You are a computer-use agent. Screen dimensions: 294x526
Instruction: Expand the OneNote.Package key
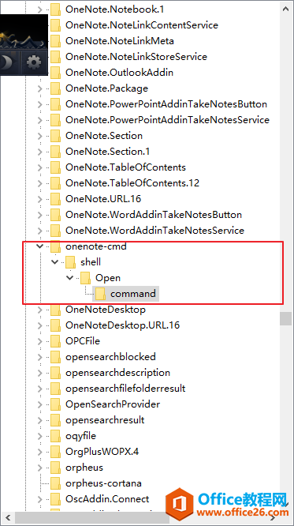(40, 88)
